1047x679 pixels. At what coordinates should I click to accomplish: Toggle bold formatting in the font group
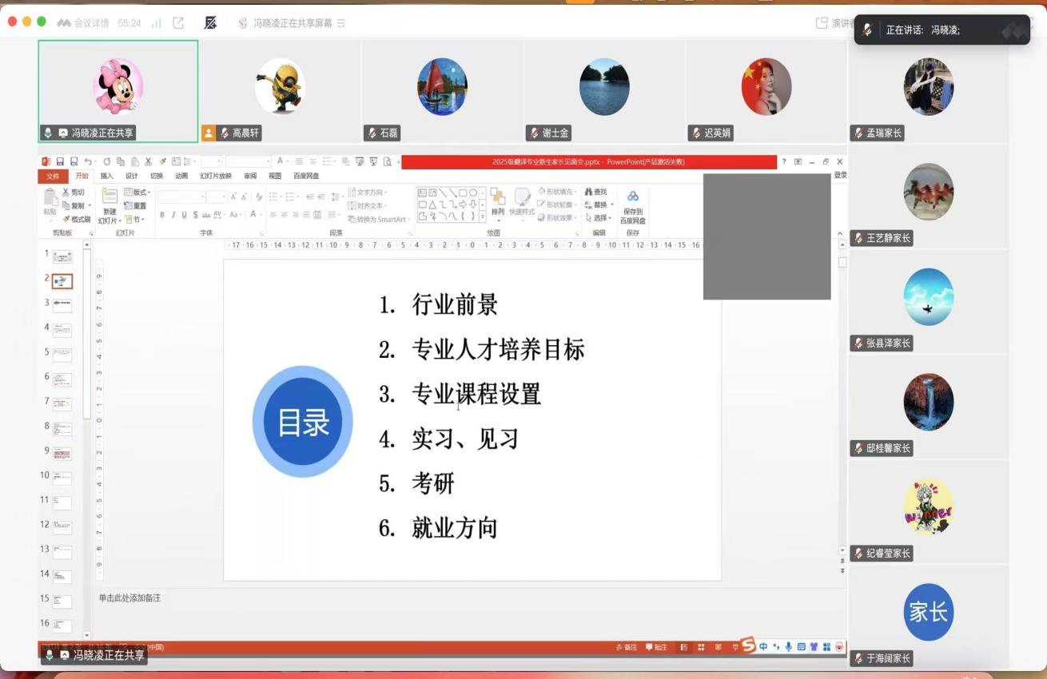(162, 215)
